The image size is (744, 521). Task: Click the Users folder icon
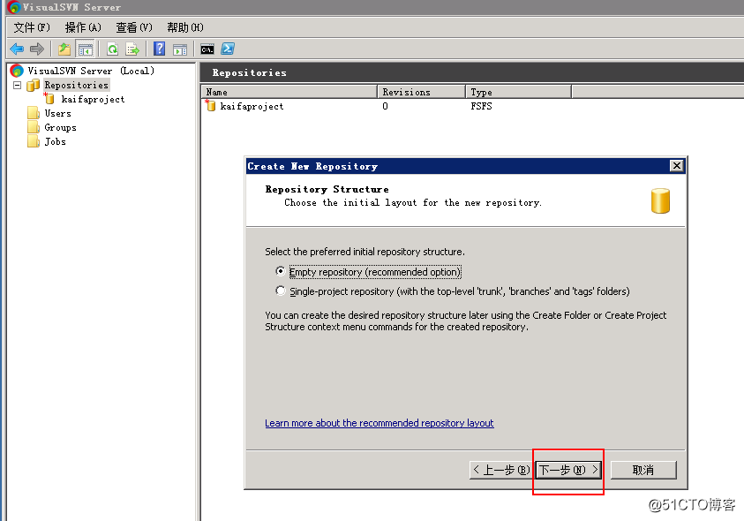point(34,113)
